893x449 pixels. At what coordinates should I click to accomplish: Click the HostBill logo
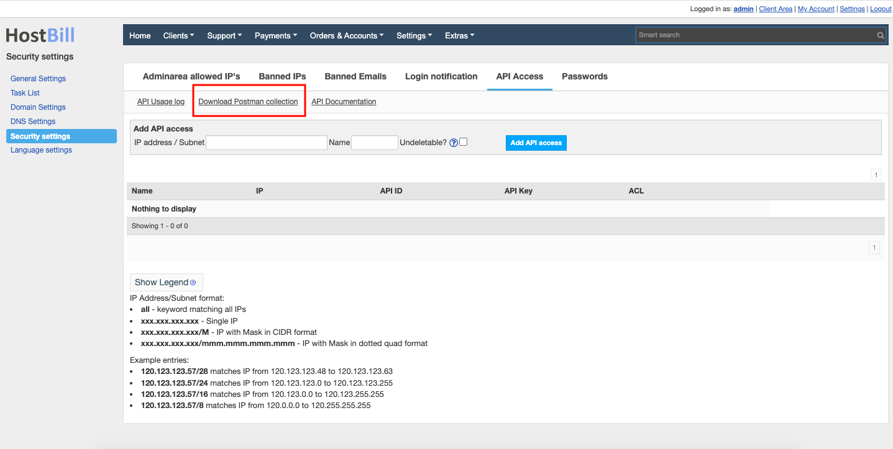40,35
